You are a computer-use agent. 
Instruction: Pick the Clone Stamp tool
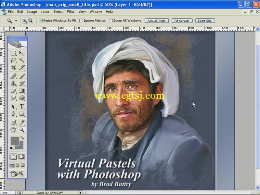click(x=13, y=84)
